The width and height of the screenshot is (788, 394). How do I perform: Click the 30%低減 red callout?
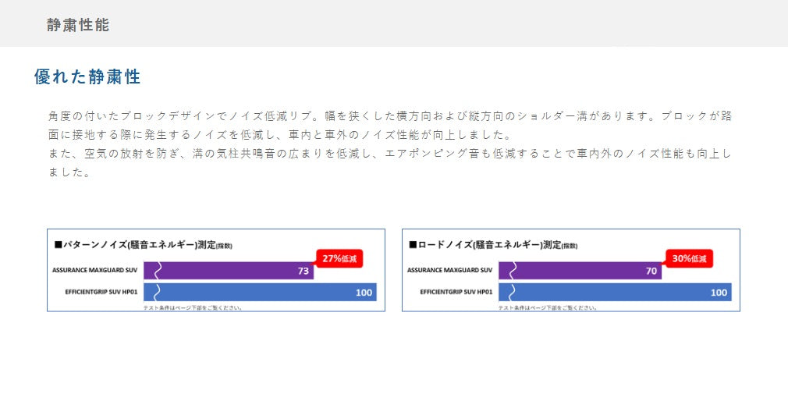click(689, 259)
